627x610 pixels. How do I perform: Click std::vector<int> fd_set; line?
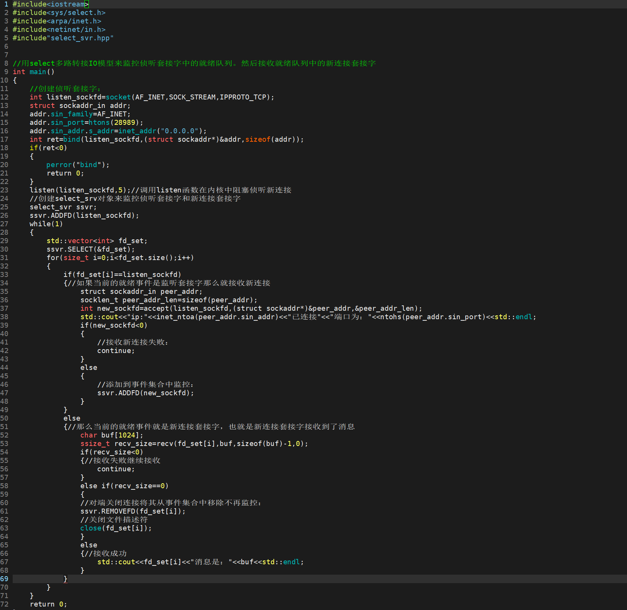97,241
